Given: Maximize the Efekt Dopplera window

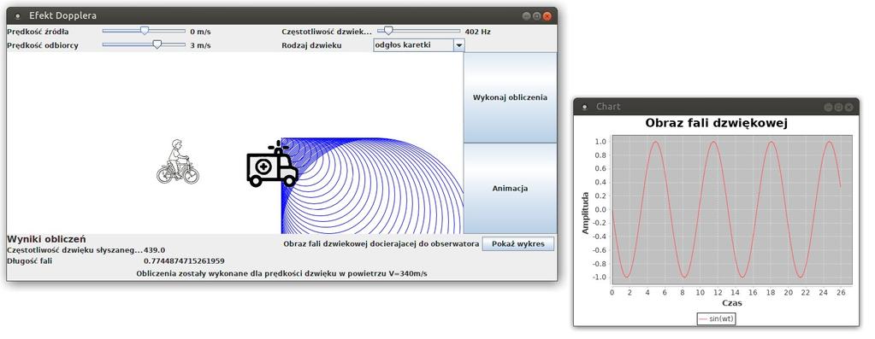Looking at the screenshot, I should tap(536, 16).
